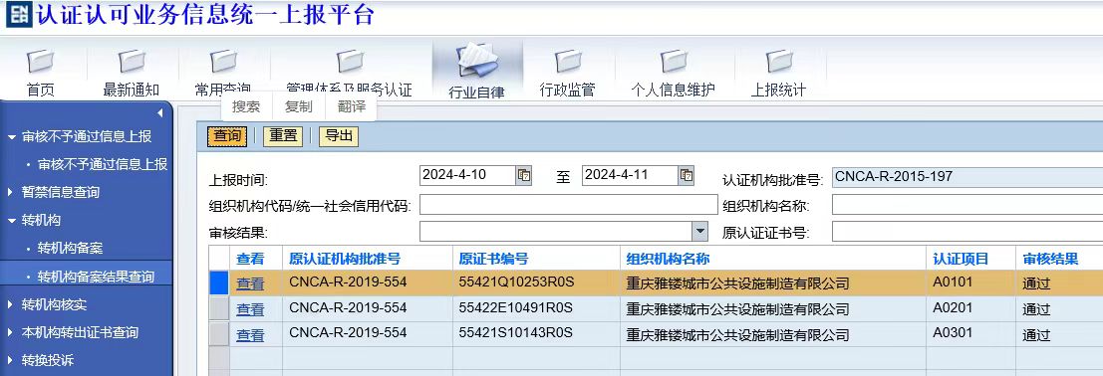Viewport: 1103px width, 376px height.
Task: Open the 行业自律 documents icon
Action: tap(477, 61)
